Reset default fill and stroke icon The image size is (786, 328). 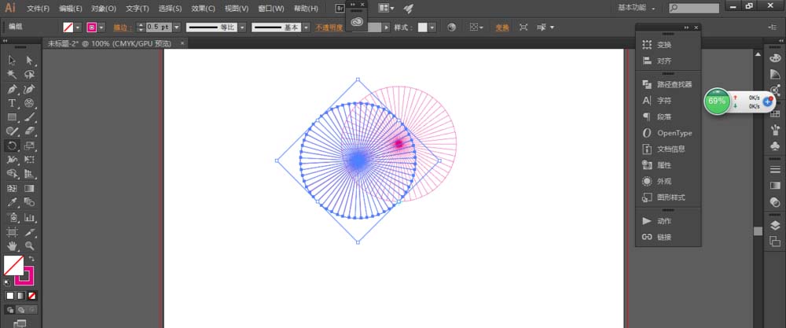[x=7, y=282]
